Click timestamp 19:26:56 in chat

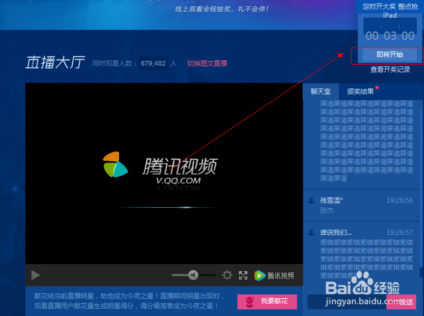pos(400,201)
